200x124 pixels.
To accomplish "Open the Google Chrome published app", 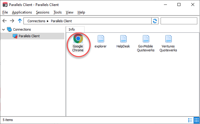I will (78, 43).
